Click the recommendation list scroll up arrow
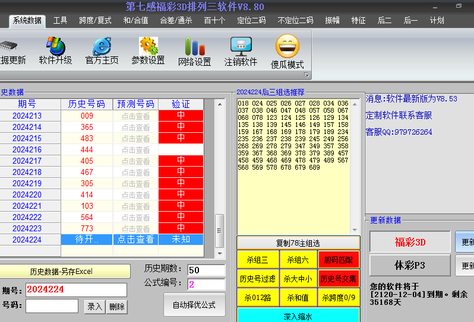 [355, 104]
